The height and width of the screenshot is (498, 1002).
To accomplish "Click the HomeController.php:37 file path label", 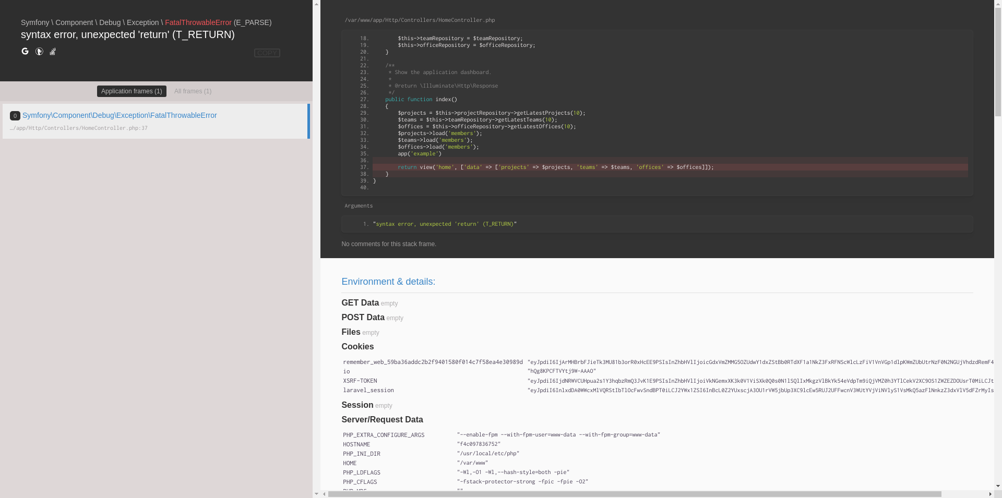I will tap(78, 128).
